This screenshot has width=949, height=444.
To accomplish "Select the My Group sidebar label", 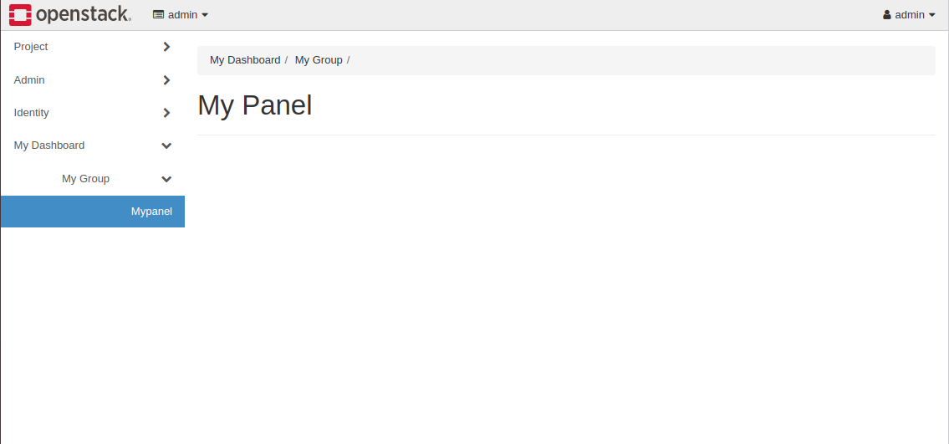I will 85,179.
